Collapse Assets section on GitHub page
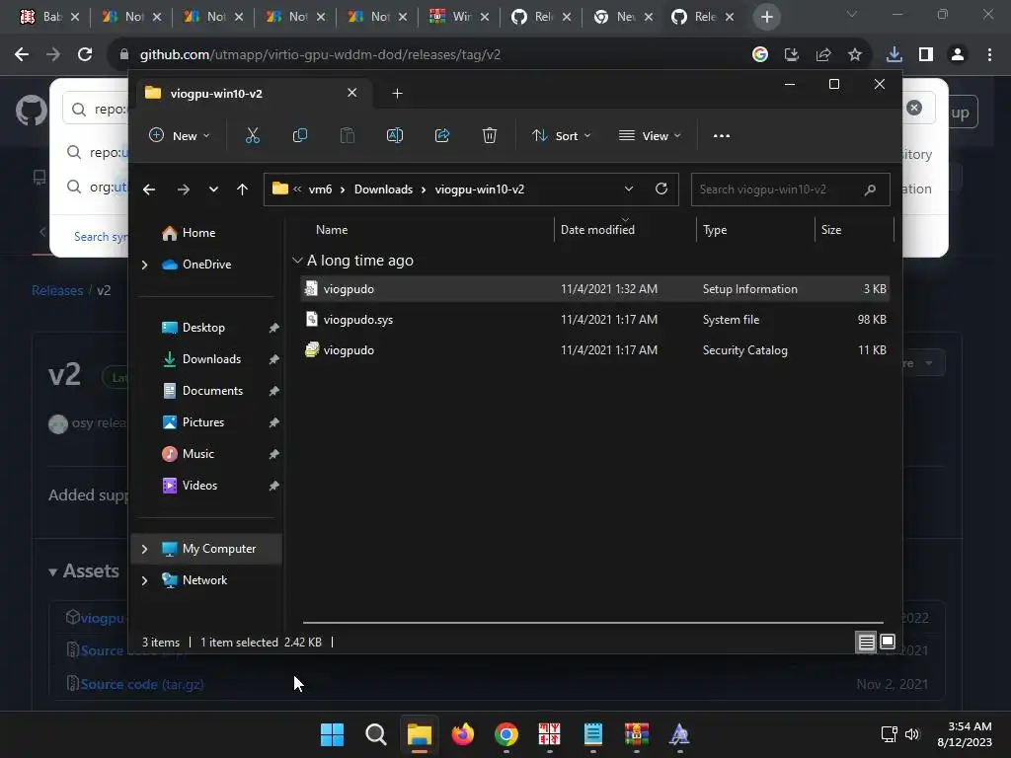This screenshot has height=758, width=1011. pos(84,571)
